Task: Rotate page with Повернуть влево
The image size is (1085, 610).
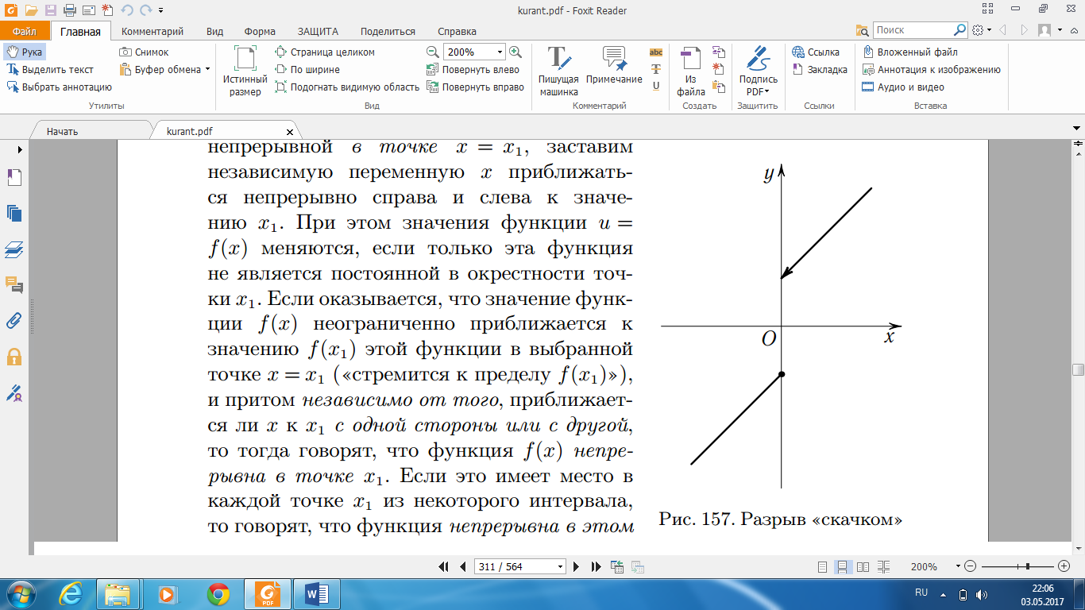Action: [473, 70]
